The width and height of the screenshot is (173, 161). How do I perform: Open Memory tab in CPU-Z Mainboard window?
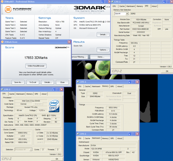coord(105,138)
